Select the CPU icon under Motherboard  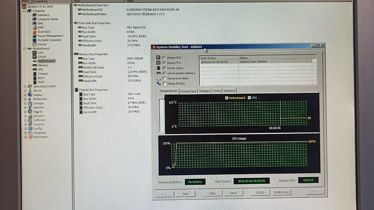pos(35,53)
